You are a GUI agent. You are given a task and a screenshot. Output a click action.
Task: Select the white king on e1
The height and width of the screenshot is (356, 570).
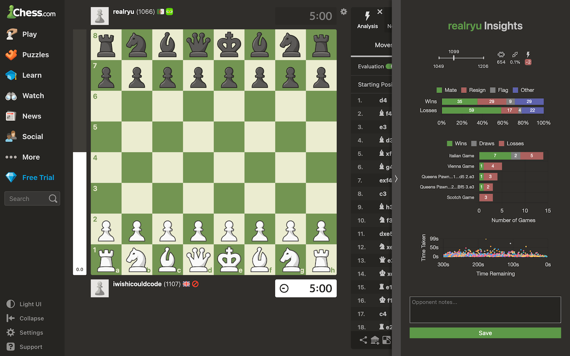[229, 259]
